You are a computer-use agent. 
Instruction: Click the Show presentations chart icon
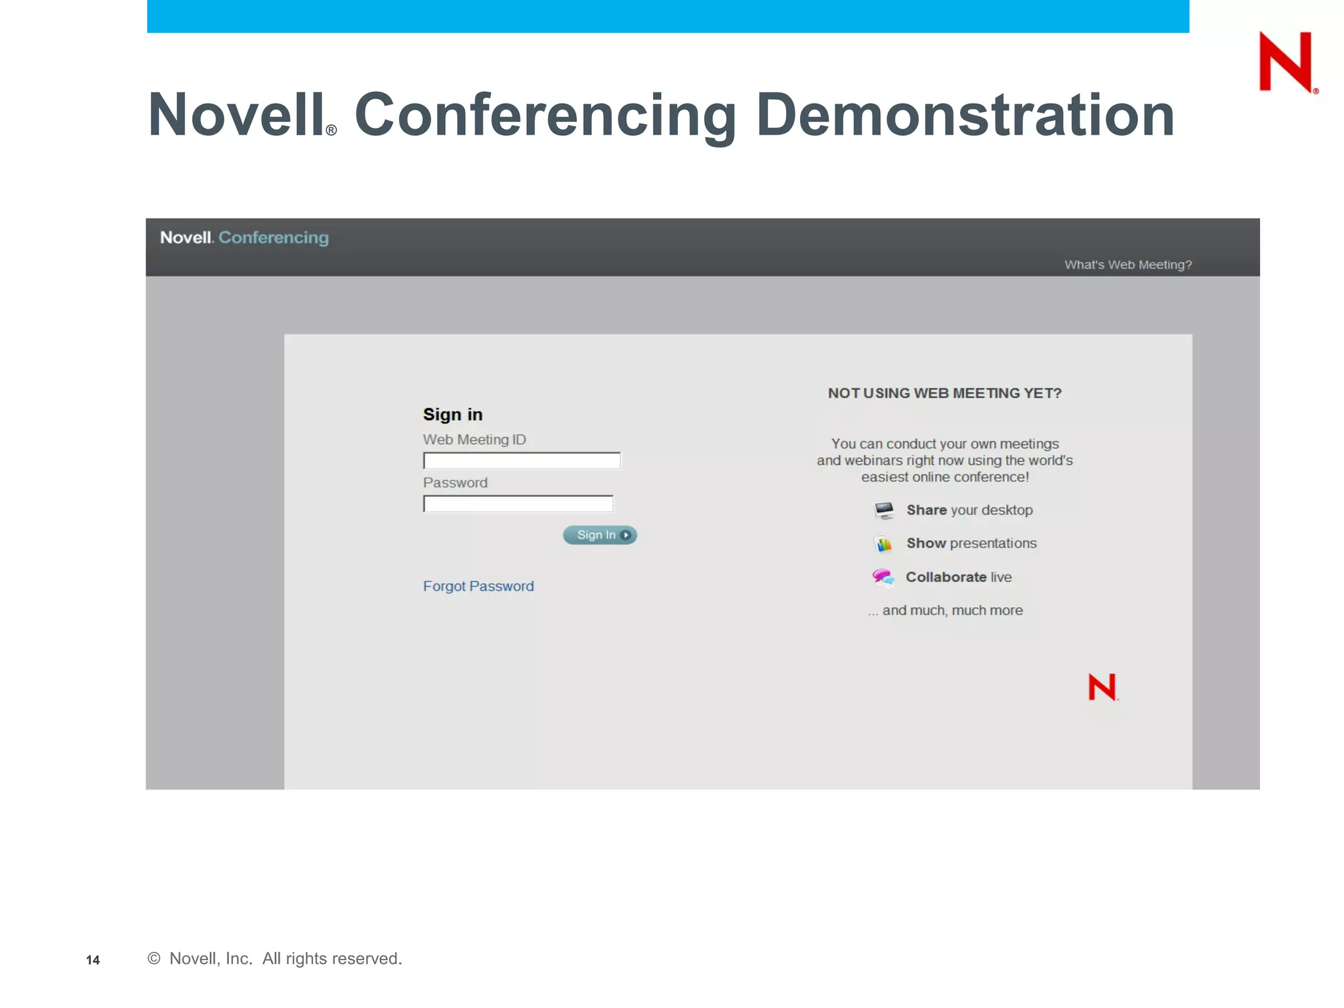(x=883, y=543)
